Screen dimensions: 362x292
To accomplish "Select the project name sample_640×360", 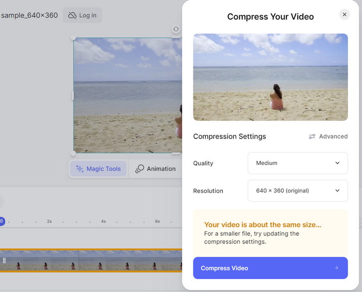I will [29, 16].
